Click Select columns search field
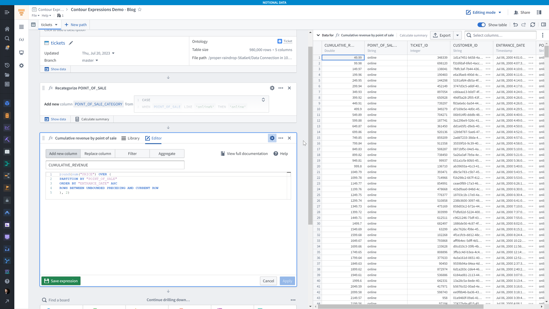Image resolution: width=549 pixels, height=309 pixels. (500, 35)
